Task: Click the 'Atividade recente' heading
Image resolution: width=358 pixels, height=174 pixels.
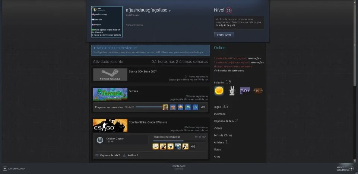Action: pyautogui.click(x=108, y=62)
